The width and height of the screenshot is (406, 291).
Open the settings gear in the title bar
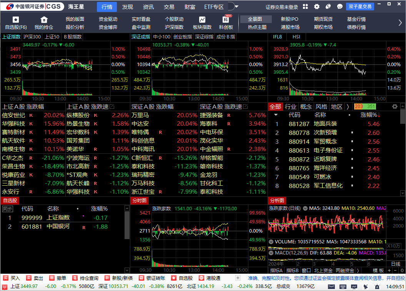[x=316, y=7]
